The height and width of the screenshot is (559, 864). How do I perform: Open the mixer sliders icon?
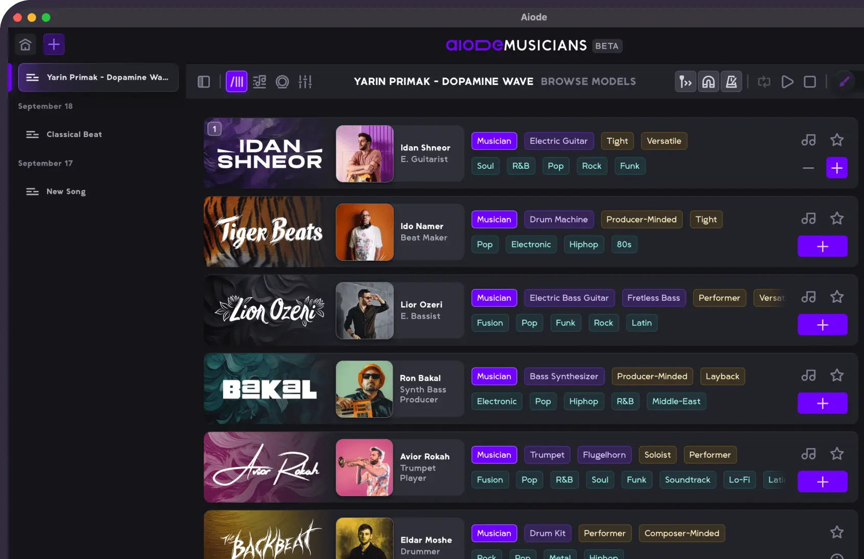point(305,82)
